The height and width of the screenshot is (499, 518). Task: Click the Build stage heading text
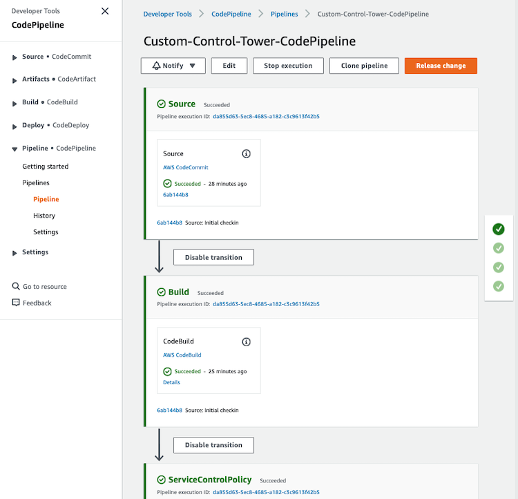[x=179, y=292]
